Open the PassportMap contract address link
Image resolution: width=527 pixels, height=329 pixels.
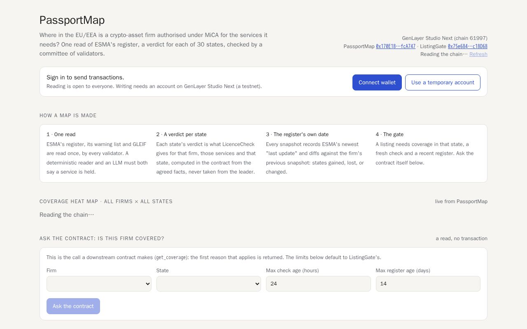point(396,46)
